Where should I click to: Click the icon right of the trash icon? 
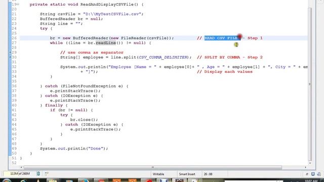47,174
